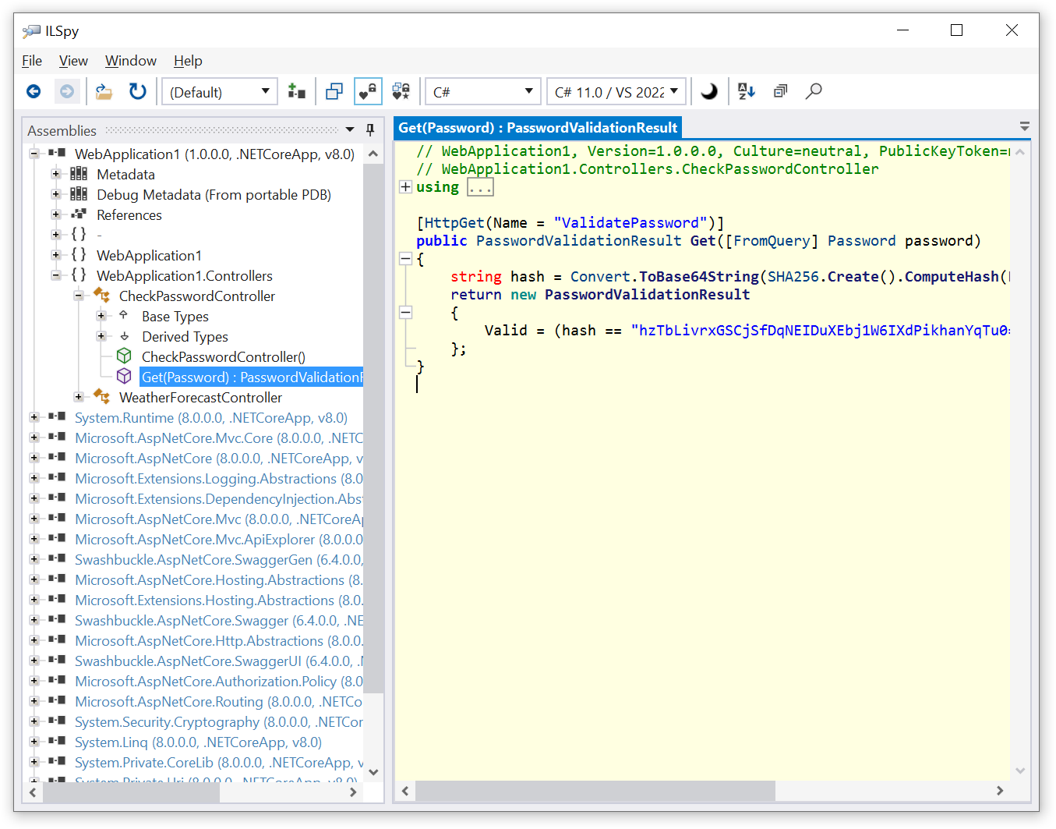The width and height of the screenshot is (1056, 829).
Task: Click the Back navigation arrow
Action: click(34, 92)
